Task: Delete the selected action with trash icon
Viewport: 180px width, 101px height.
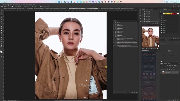Action: tap(136, 92)
